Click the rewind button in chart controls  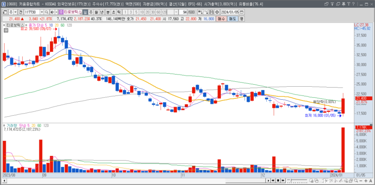273,181
